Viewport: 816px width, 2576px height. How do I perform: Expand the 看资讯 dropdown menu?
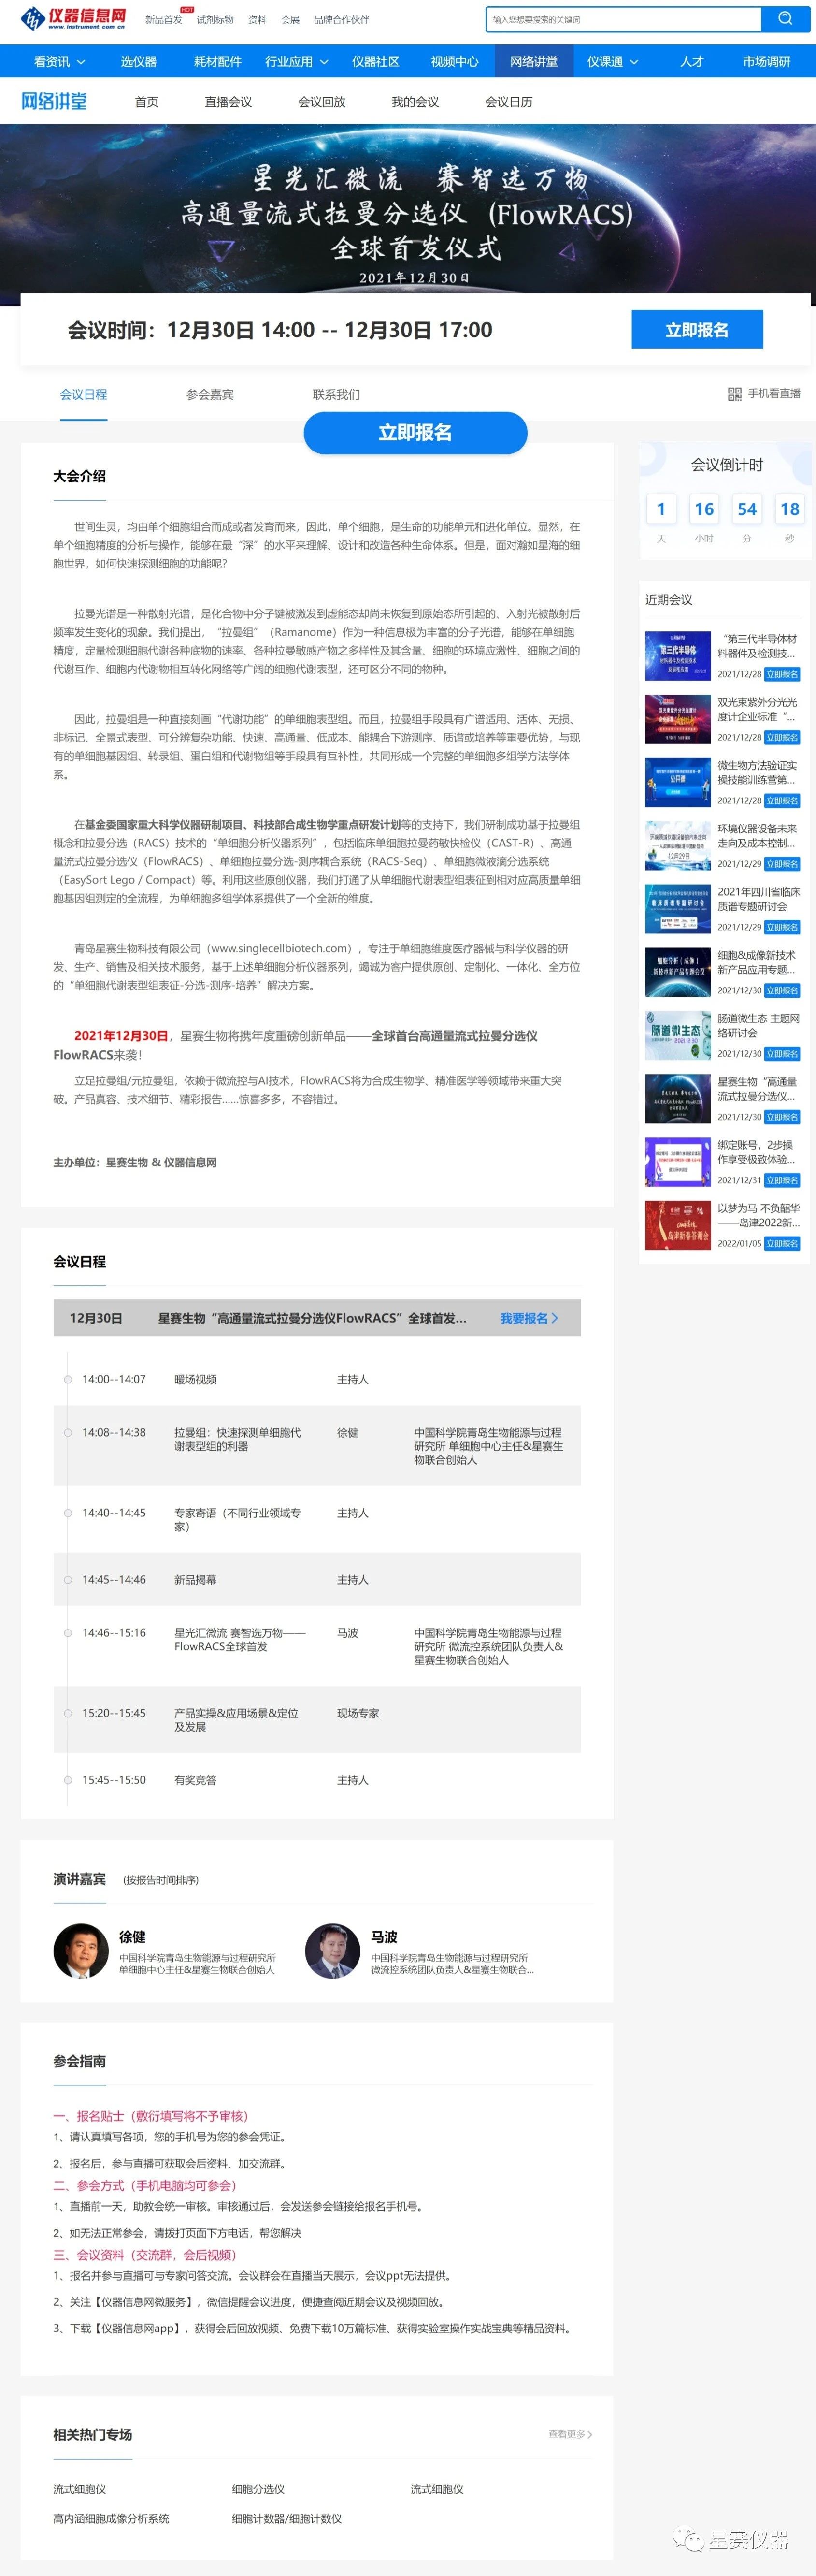[x=60, y=61]
